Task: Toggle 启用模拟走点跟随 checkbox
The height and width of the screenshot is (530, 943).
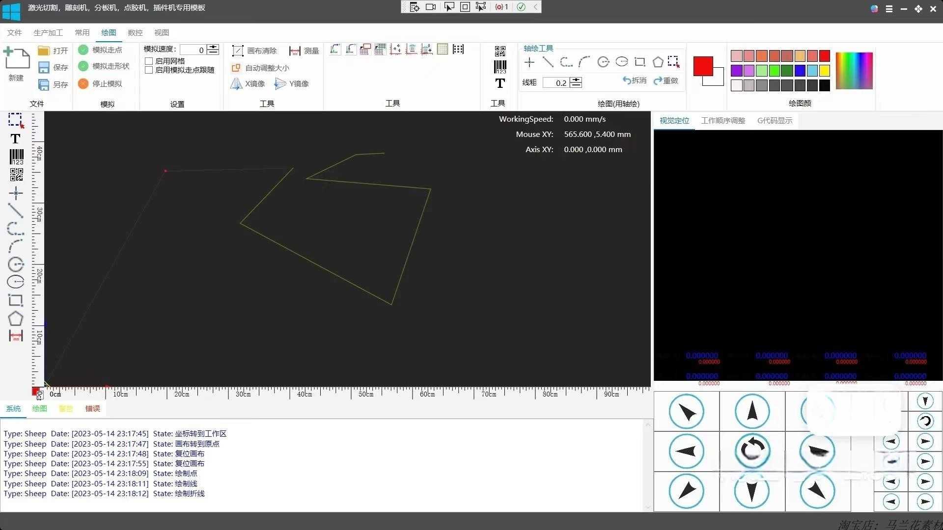Action: coord(149,70)
